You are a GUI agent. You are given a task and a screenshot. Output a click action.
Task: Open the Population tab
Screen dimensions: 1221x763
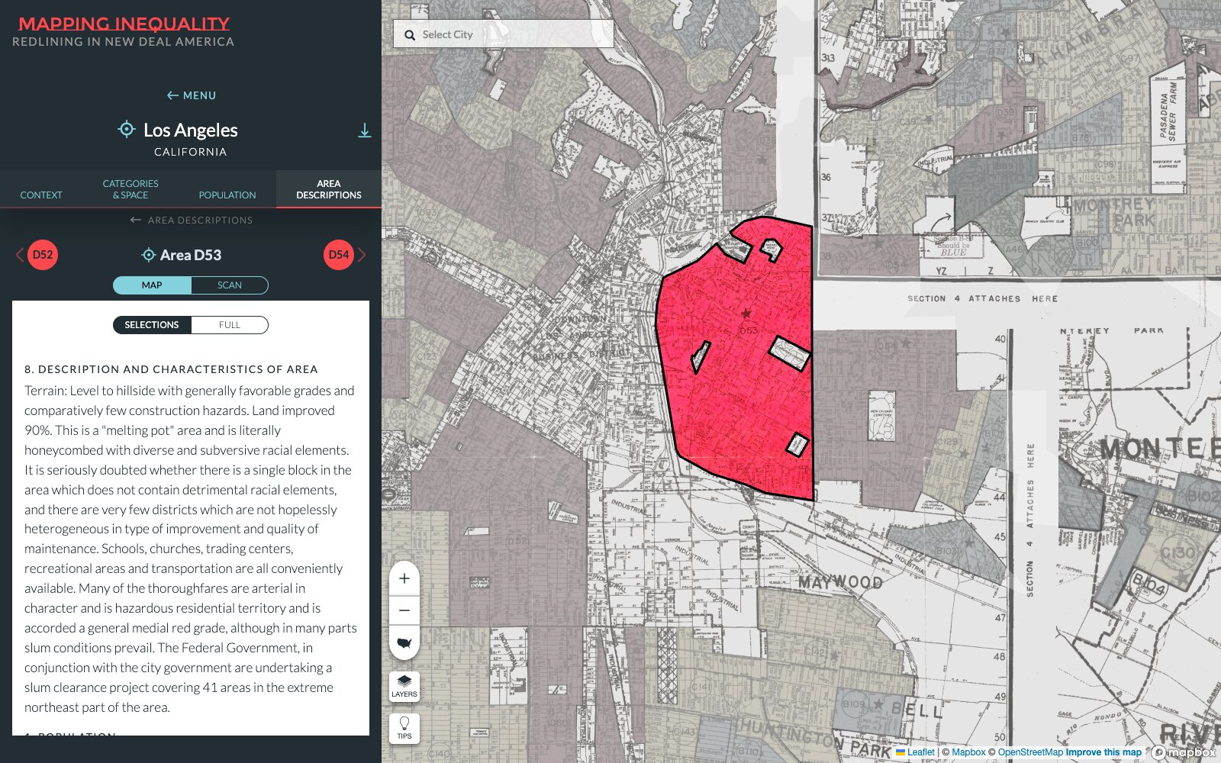click(x=227, y=195)
